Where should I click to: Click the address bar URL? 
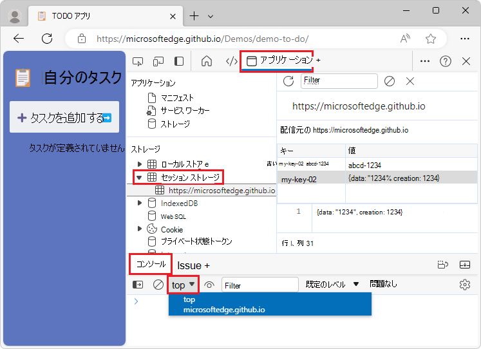coord(202,39)
